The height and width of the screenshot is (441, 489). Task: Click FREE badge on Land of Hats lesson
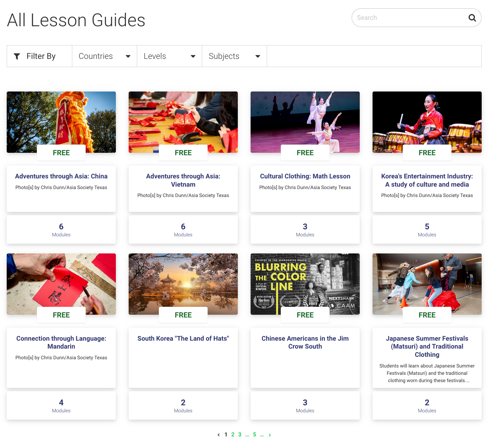tap(183, 315)
